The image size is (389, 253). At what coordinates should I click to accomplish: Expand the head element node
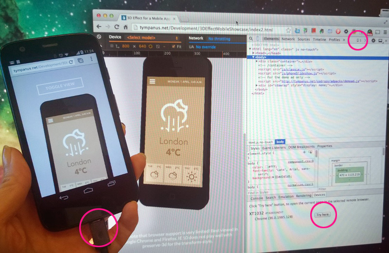253,53
